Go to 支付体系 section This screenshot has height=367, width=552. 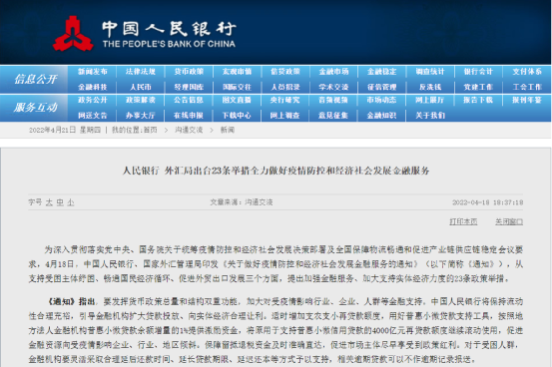(527, 72)
